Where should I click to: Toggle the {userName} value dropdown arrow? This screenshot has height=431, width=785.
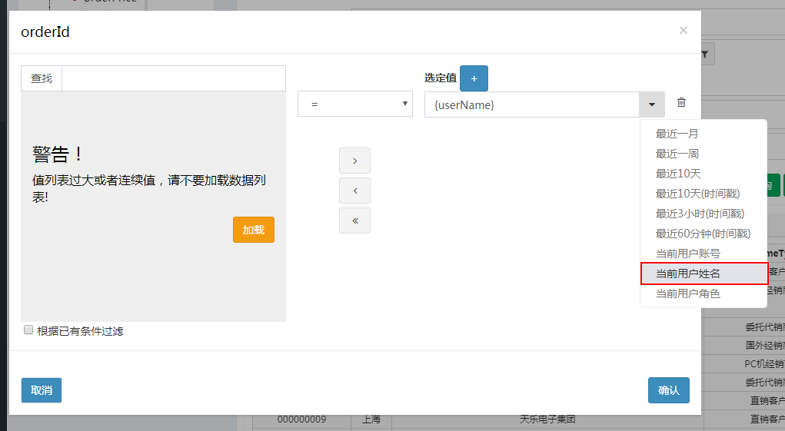pyautogui.click(x=652, y=104)
